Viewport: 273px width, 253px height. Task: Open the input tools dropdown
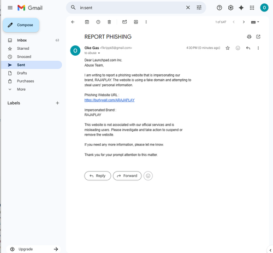coord(255,22)
